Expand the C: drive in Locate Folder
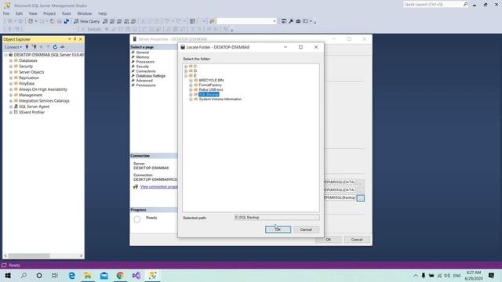The image size is (502, 282). click(x=186, y=66)
